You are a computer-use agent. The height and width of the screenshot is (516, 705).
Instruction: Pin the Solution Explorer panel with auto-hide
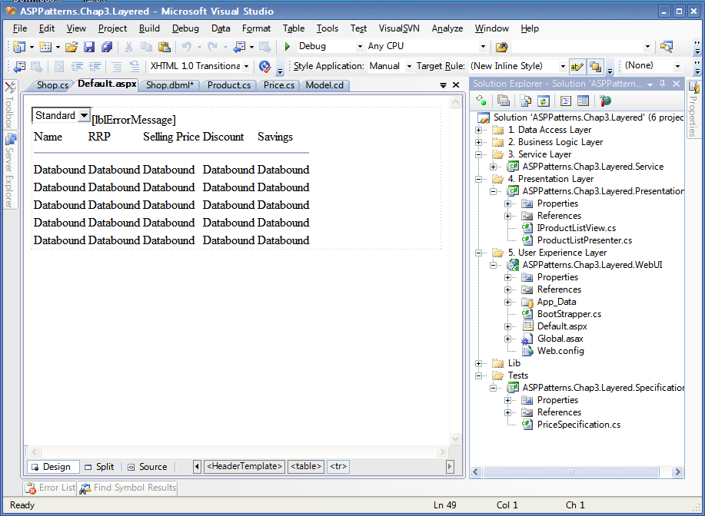click(662, 84)
